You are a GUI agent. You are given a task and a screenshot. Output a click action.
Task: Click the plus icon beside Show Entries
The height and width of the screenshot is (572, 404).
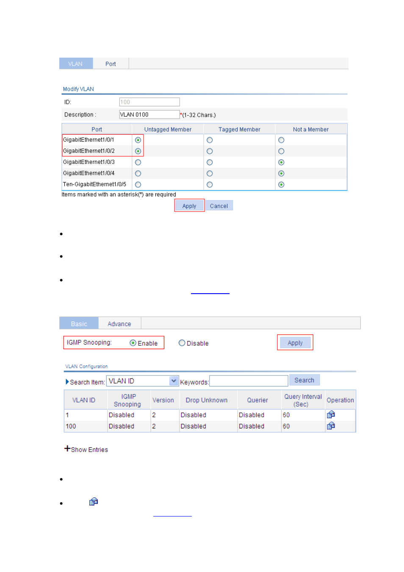[67, 448]
